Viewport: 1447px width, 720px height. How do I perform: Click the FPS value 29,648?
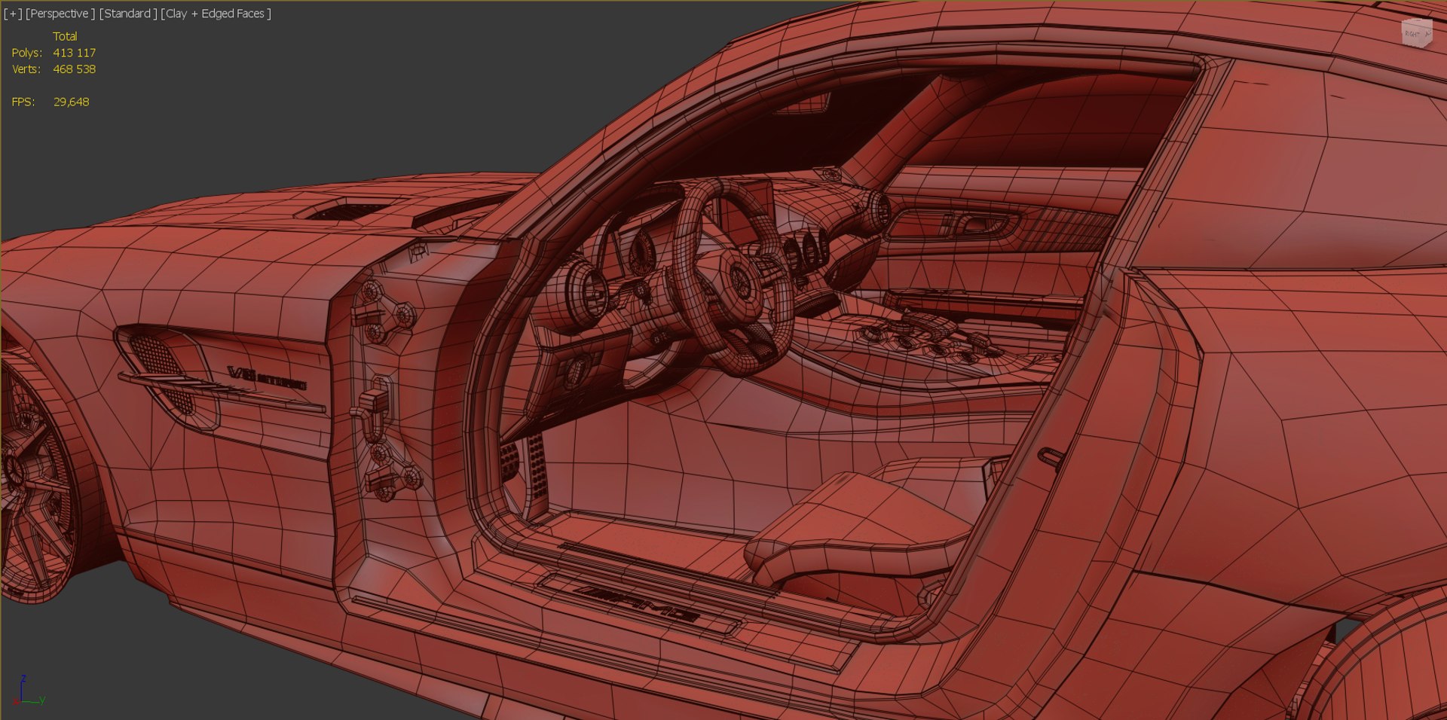71,102
